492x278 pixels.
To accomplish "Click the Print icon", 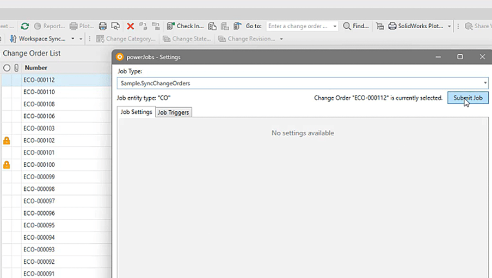I will click(x=103, y=26).
